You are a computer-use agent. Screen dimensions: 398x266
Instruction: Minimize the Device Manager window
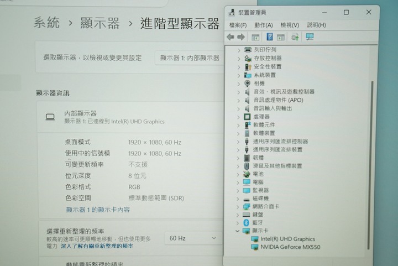pyautogui.click(x=324, y=12)
